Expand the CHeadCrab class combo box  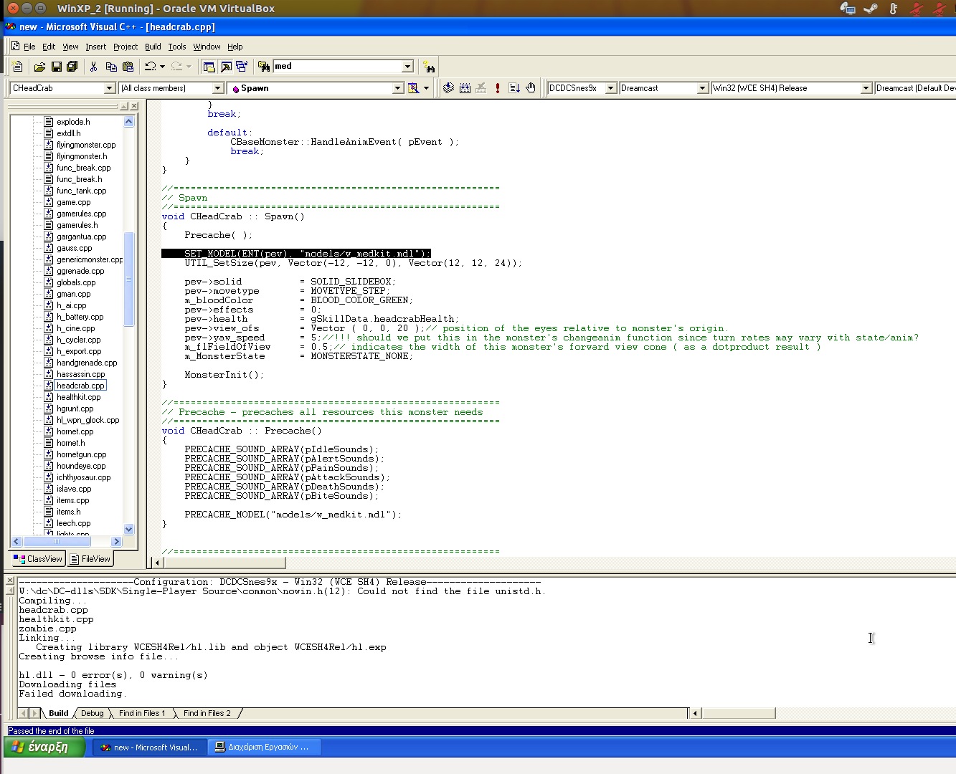[110, 88]
